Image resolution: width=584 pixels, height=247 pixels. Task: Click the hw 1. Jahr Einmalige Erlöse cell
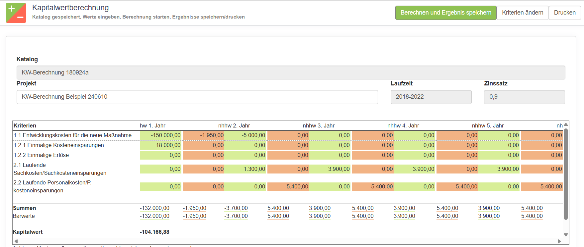click(161, 155)
